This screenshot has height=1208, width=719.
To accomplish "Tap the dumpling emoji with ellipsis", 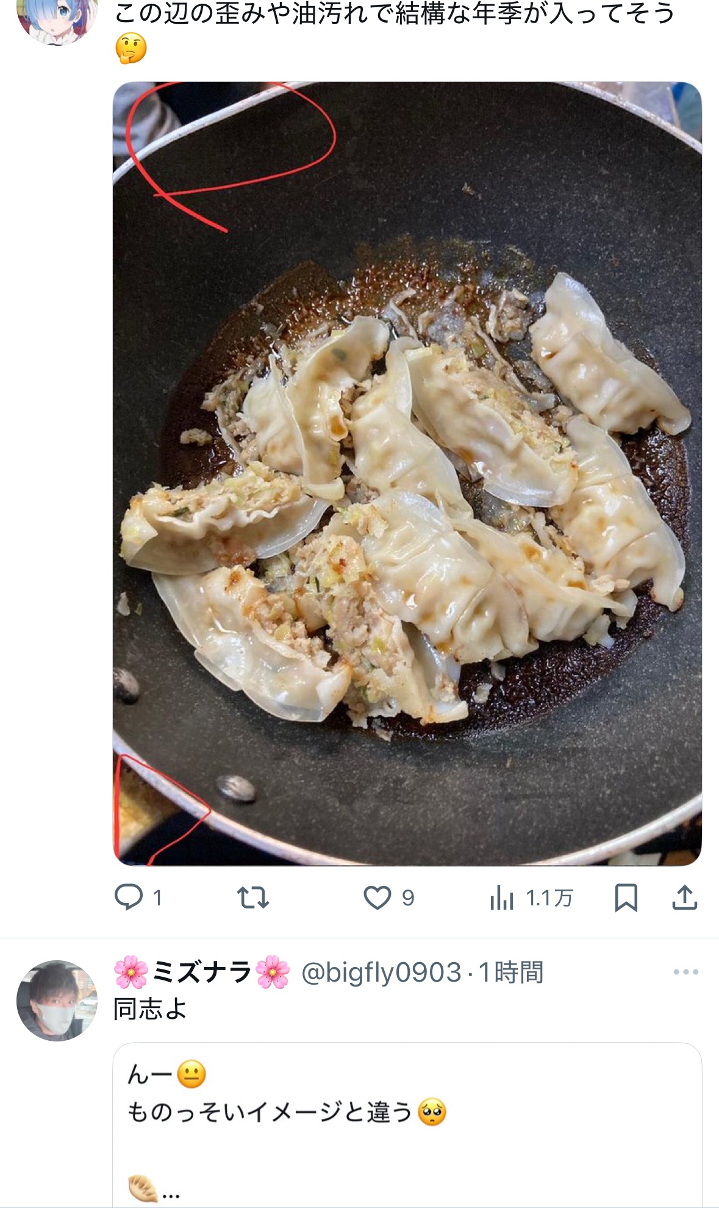I will [153, 1188].
